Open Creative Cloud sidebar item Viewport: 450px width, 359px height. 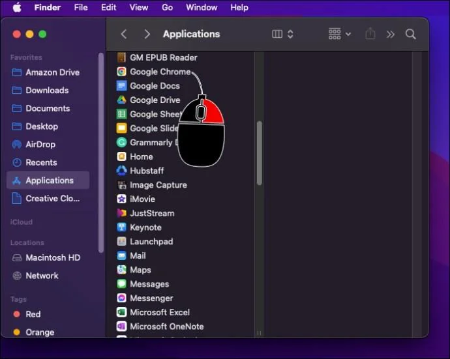coord(48,199)
